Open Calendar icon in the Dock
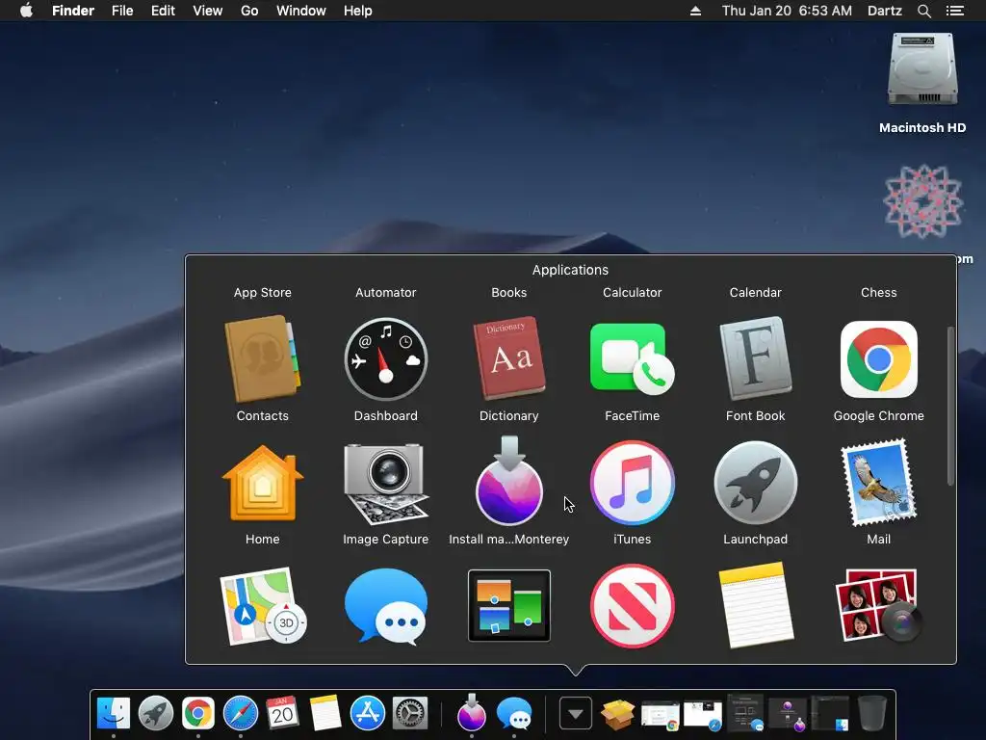Viewport: 986px width, 740px height. click(282, 714)
